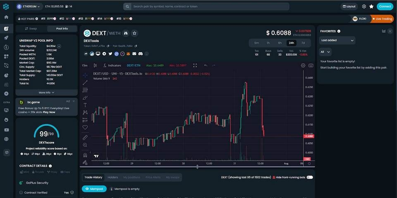Select the 7d stats timeframe
Viewport: 397px width, 198px height.
pyautogui.click(x=303, y=43)
